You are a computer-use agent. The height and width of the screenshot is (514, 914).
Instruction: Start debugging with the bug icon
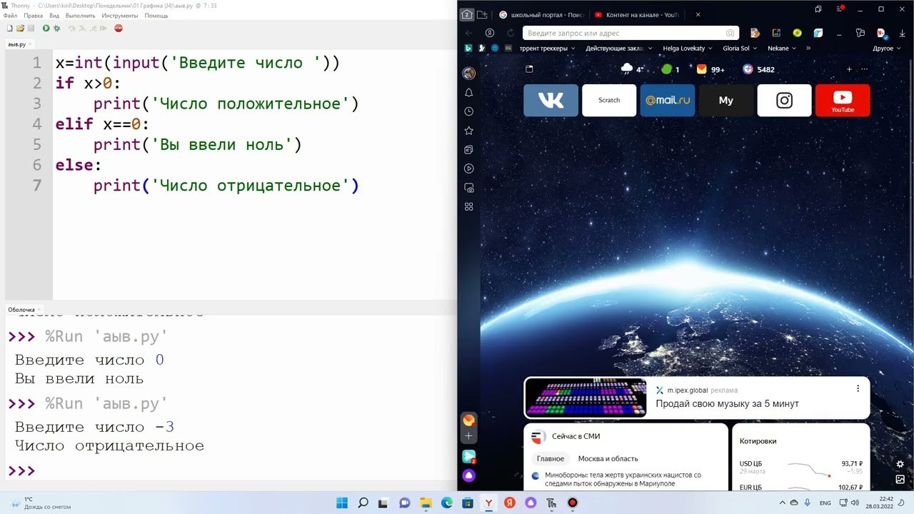point(56,28)
